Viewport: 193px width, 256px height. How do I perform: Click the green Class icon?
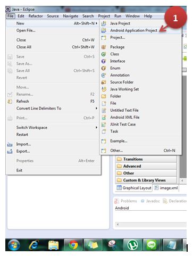(104, 54)
